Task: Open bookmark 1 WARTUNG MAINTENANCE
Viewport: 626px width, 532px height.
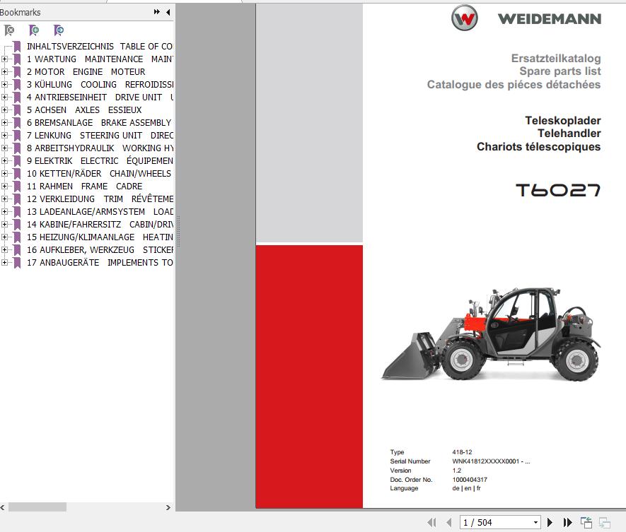Action: point(100,59)
